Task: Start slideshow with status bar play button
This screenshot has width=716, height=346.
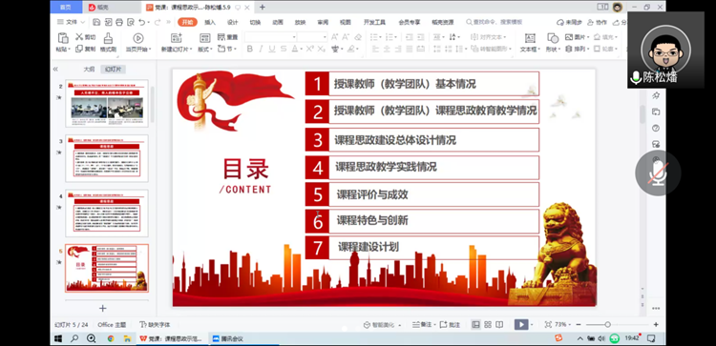Action: coord(521,325)
